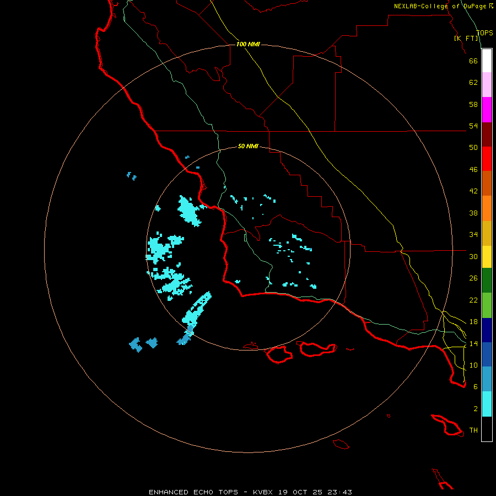The width and height of the screenshot is (496, 496).
Task: Click the 'KVBX' station ID in the caption
Action: tap(262, 492)
